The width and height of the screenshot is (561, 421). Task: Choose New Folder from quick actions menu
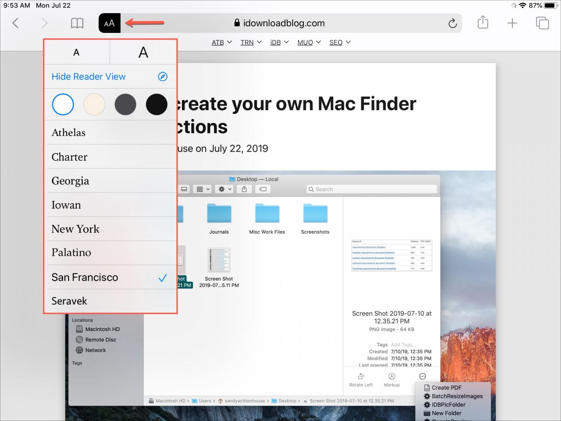point(443,413)
